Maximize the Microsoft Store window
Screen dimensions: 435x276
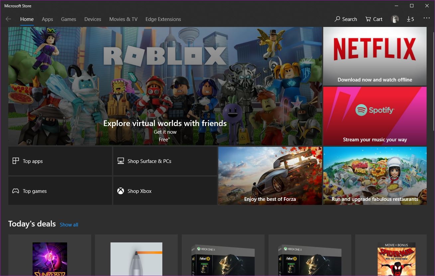(x=412, y=6)
